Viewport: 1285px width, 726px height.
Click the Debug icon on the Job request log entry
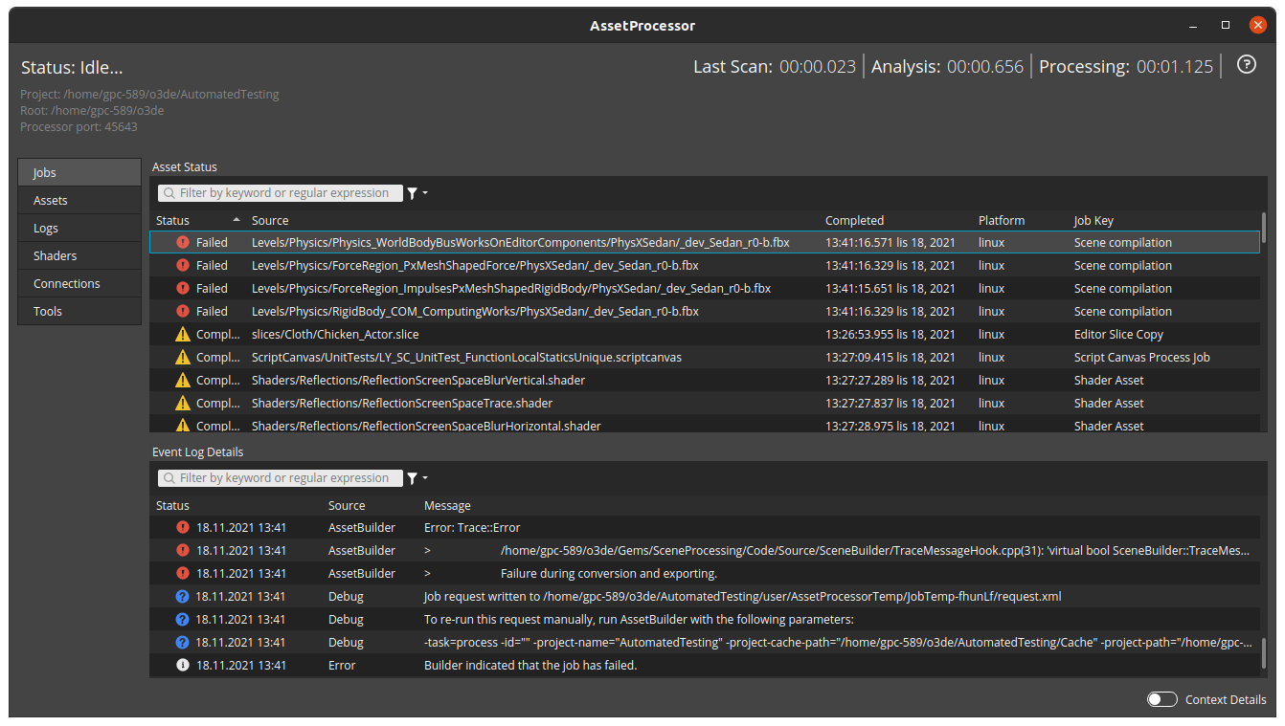coord(181,596)
